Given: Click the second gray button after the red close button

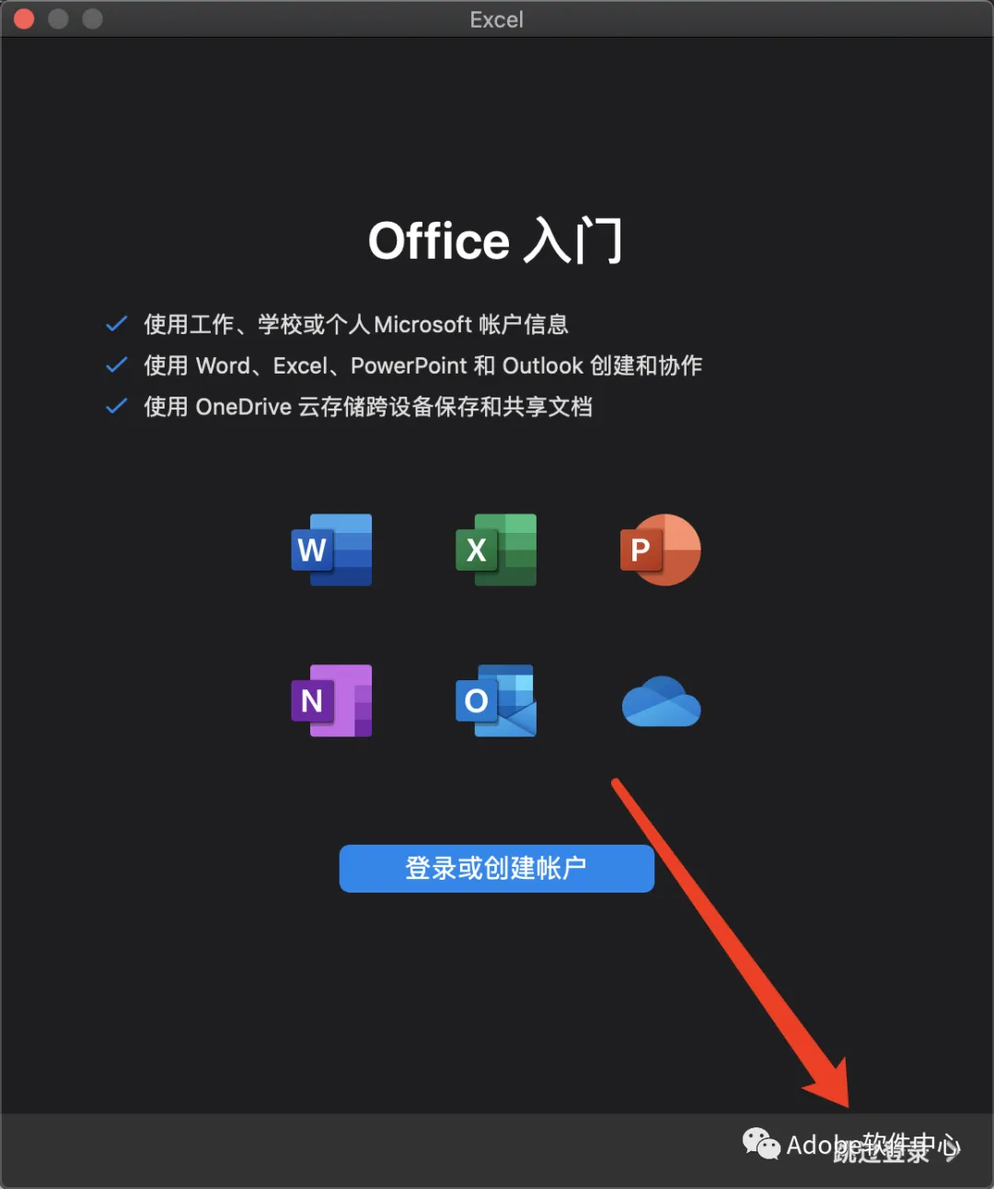Looking at the screenshot, I should pos(92,18).
